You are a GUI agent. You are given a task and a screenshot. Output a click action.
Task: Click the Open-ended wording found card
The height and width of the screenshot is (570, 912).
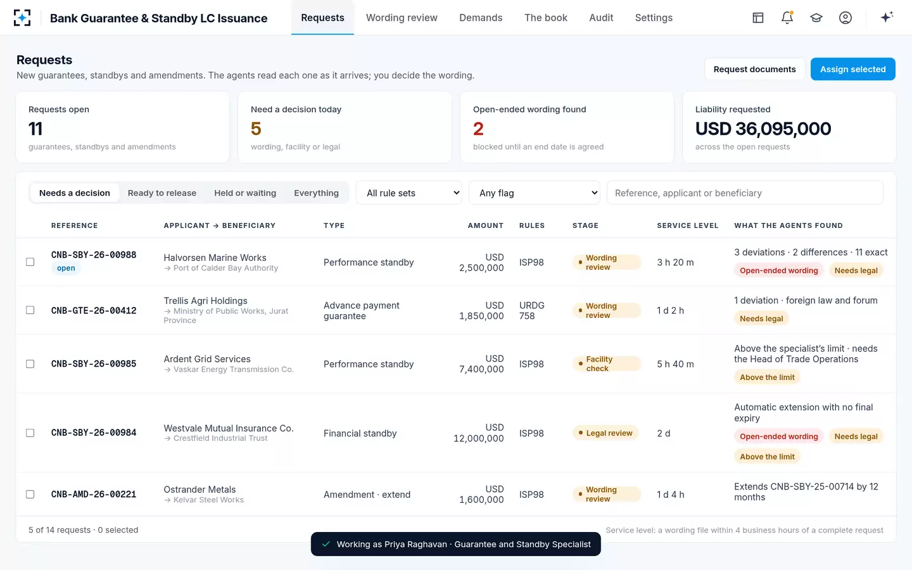(x=567, y=127)
